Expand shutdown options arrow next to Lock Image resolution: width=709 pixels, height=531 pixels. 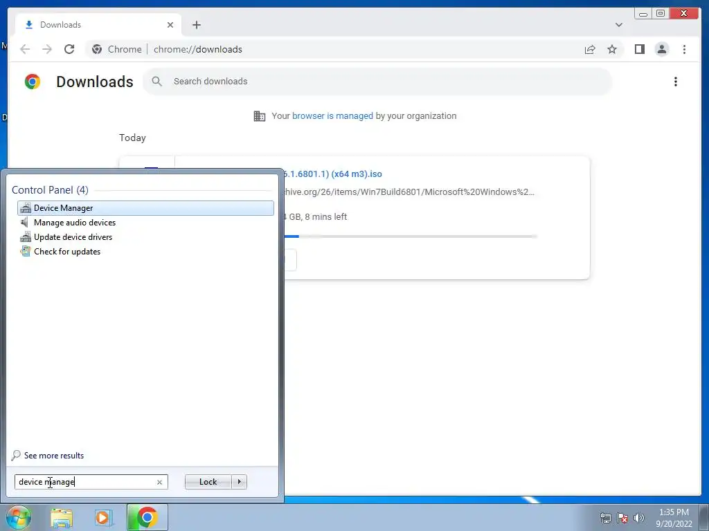[239, 482]
